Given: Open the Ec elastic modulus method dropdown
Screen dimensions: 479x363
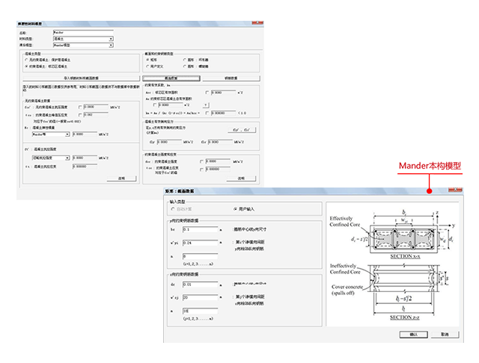Looking at the screenshot, I should tap(51, 134).
